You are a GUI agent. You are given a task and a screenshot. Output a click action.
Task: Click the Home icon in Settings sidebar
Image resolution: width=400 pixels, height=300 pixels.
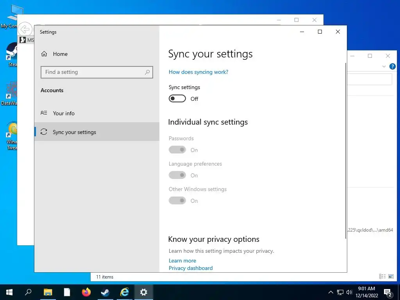(x=44, y=54)
